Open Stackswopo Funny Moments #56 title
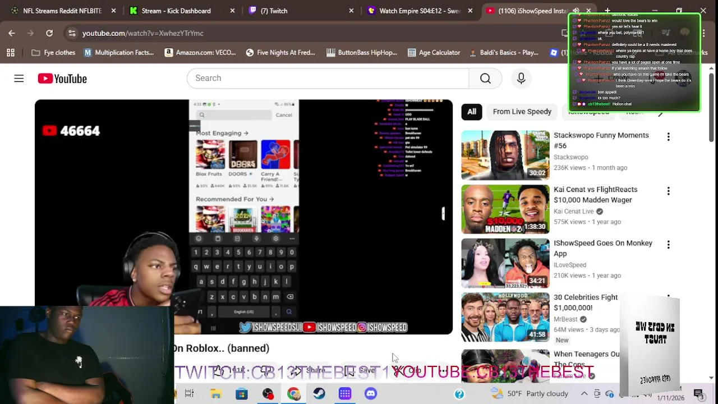Viewport: 718px width, 404px height. click(601, 140)
